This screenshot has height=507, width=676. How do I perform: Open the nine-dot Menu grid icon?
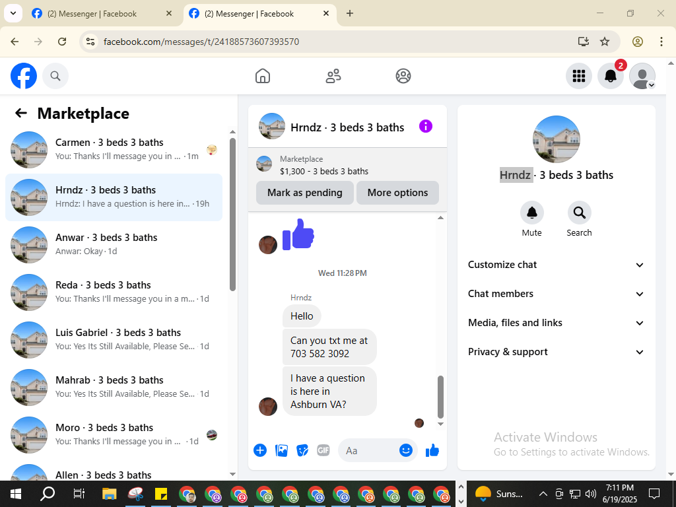[x=578, y=77]
